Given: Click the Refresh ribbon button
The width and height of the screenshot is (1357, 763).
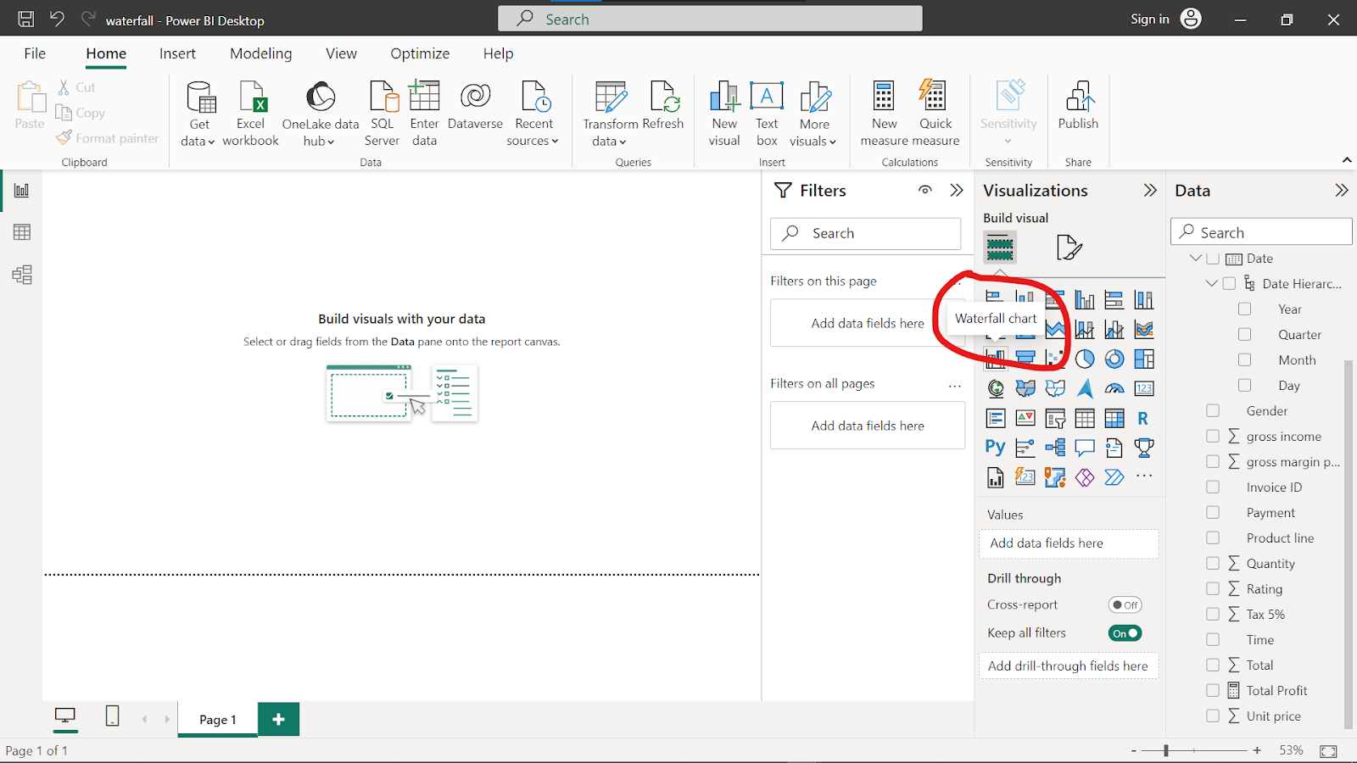Looking at the screenshot, I should click(x=663, y=106).
